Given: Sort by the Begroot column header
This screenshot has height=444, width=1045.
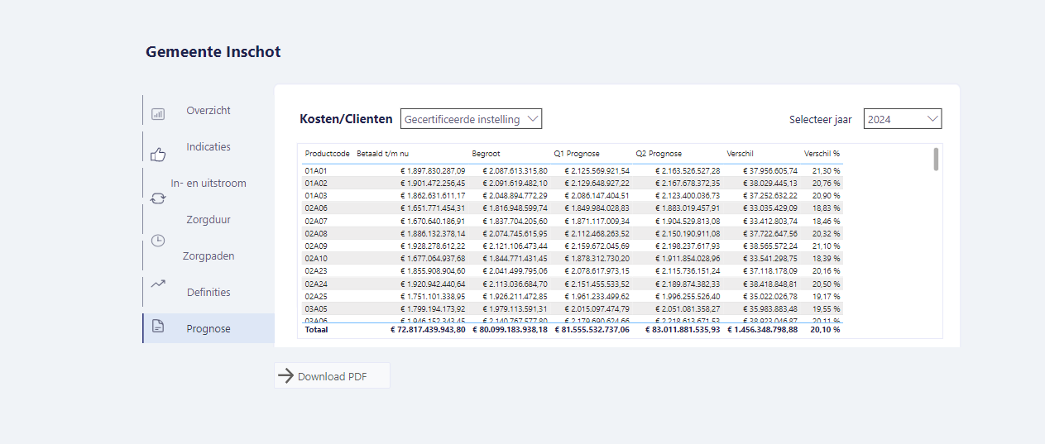Looking at the screenshot, I should [x=486, y=154].
